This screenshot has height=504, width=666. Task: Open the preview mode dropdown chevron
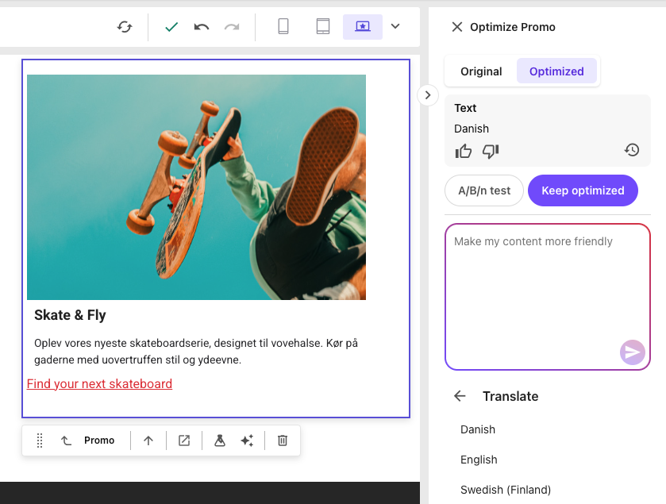[x=395, y=26]
